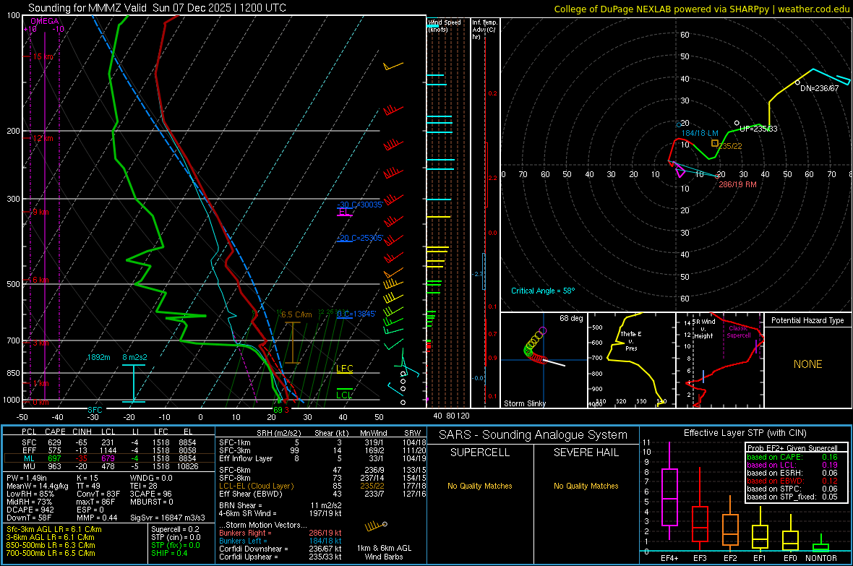Click the Sfc-3km AGL LR value

point(54,529)
